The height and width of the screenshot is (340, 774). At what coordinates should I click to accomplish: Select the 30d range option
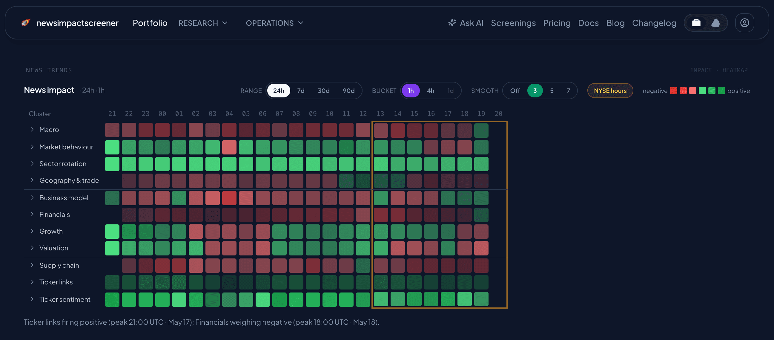click(x=324, y=91)
